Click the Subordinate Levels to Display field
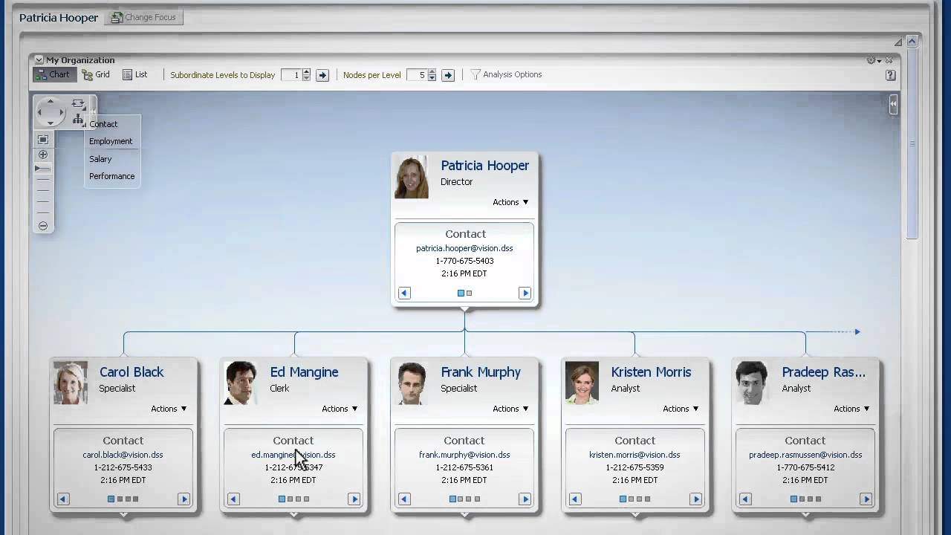951x535 pixels. tap(291, 75)
